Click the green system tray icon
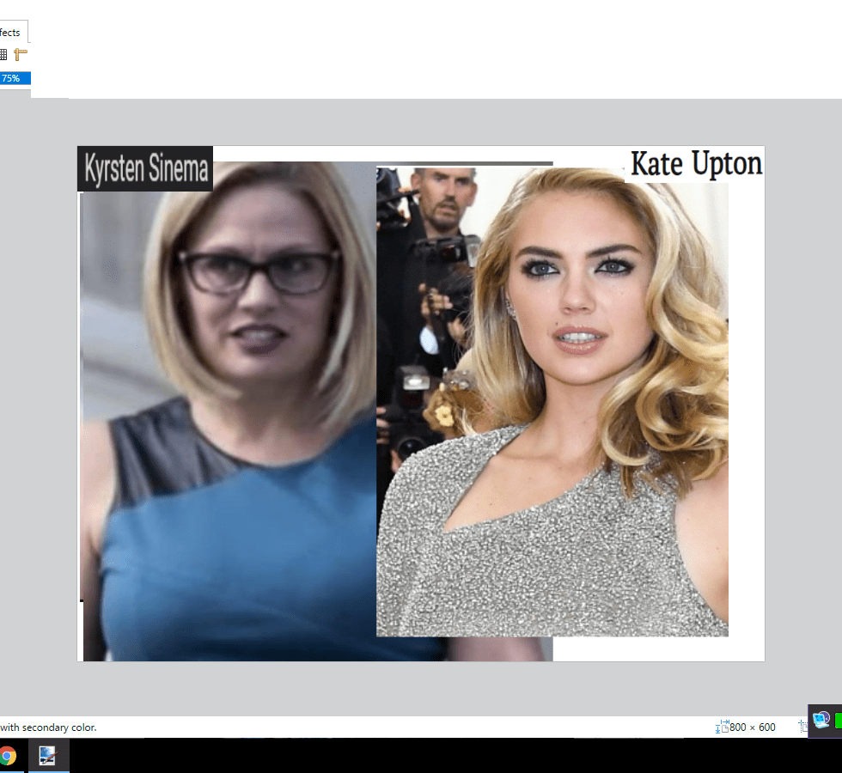 click(x=838, y=720)
